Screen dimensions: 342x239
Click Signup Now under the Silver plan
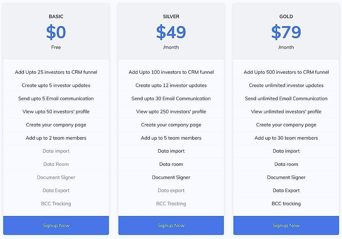pyautogui.click(x=171, y=225)
